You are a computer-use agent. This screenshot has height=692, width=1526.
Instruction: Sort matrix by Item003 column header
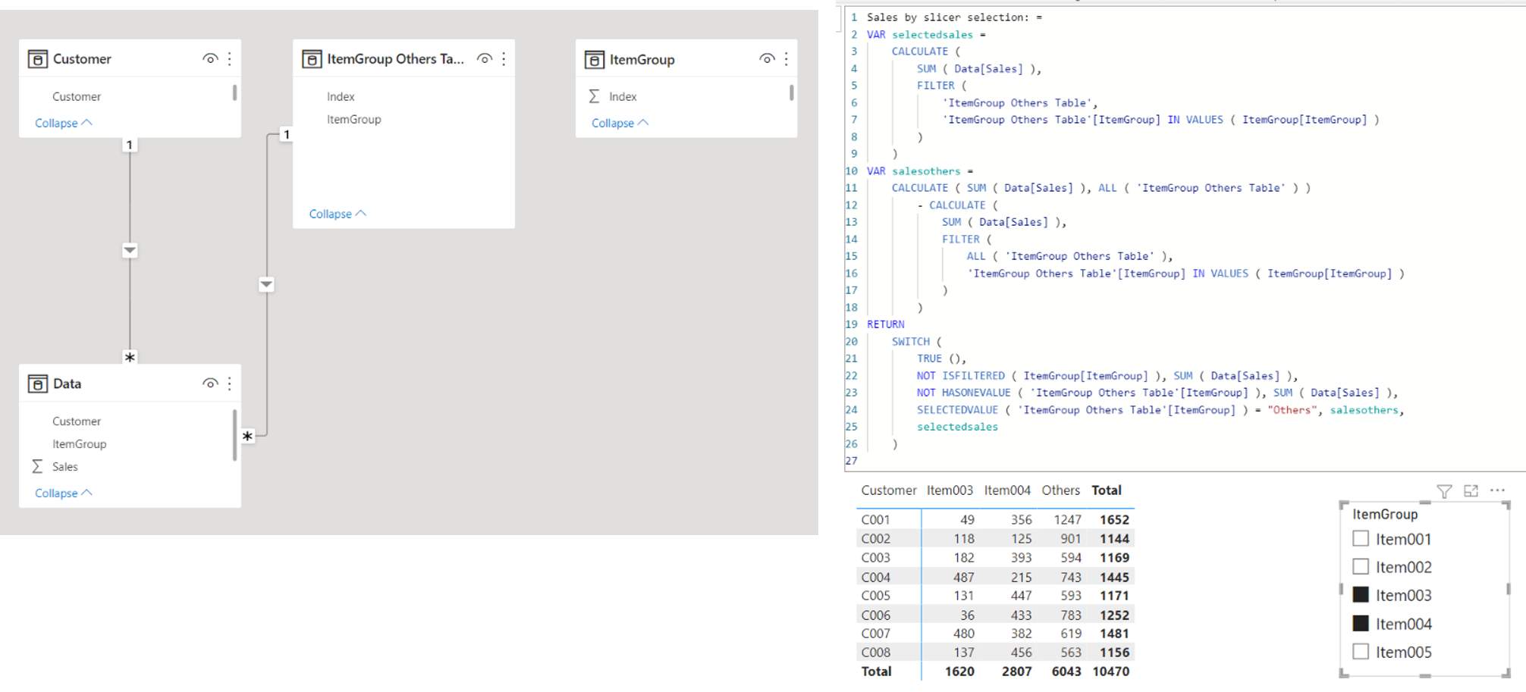(950, 490)
